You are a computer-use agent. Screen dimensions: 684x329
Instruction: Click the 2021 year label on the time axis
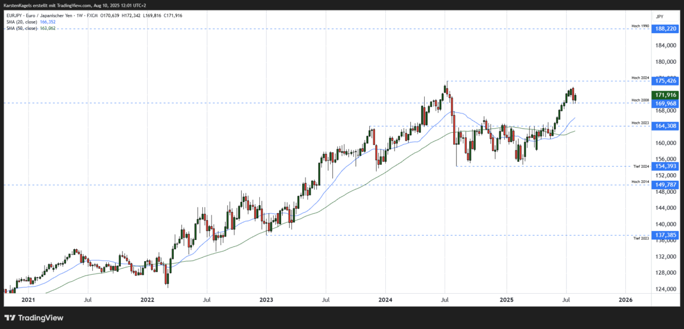[x=28, y=299]
